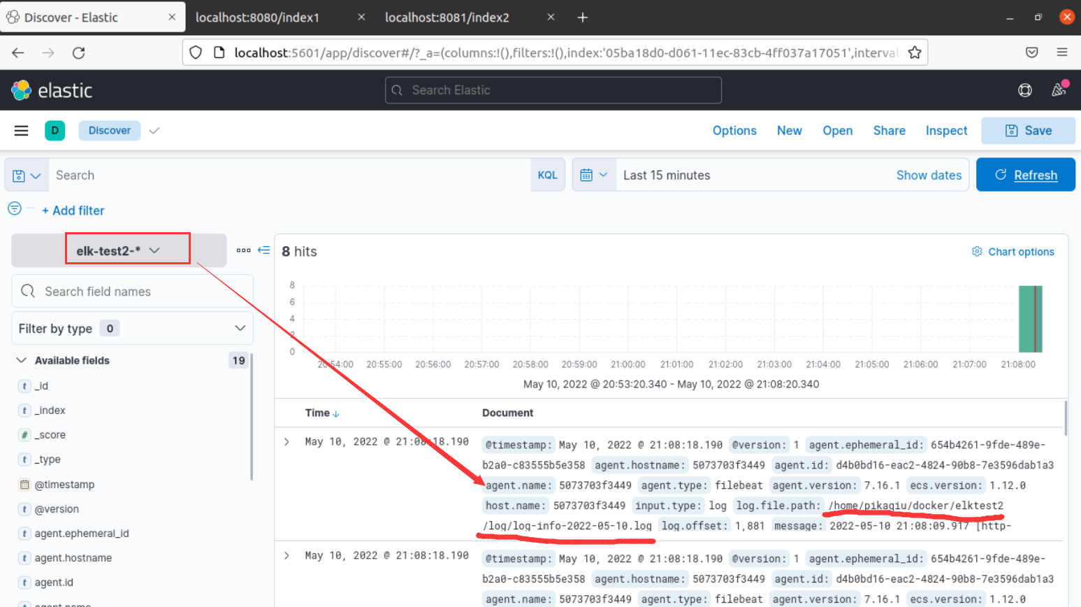Image resolution: width=1081 pixels, height=607 pixels.
Task: Click the filter options circle icon
Action: pos(15,208)
